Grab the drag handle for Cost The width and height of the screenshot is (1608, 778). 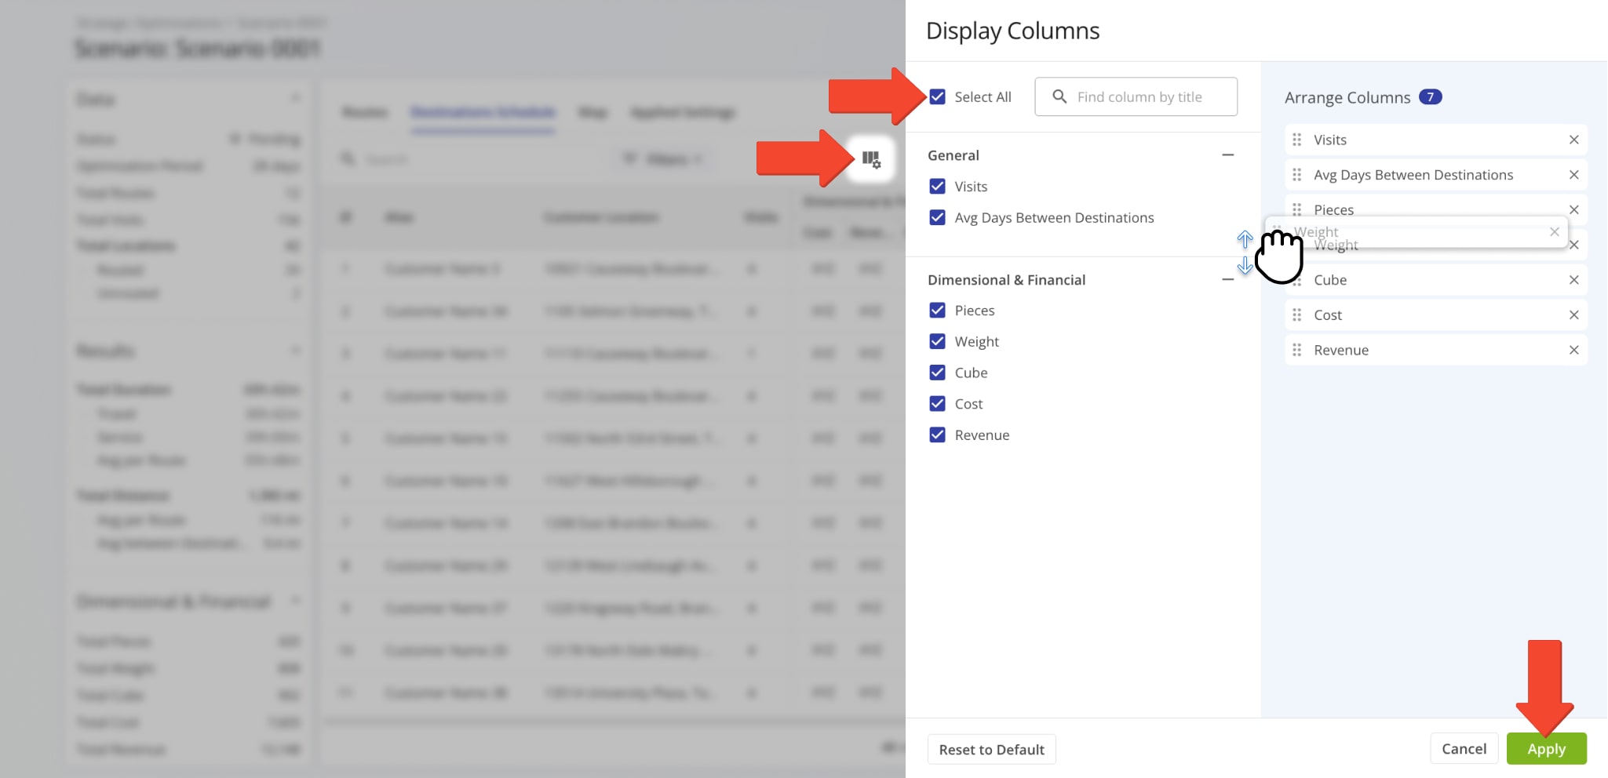click(x=1296, y=315)
